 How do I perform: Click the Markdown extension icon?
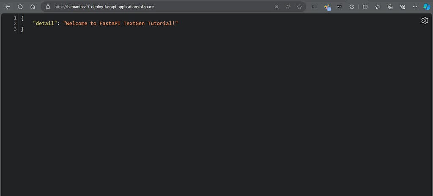coord(339,7)
